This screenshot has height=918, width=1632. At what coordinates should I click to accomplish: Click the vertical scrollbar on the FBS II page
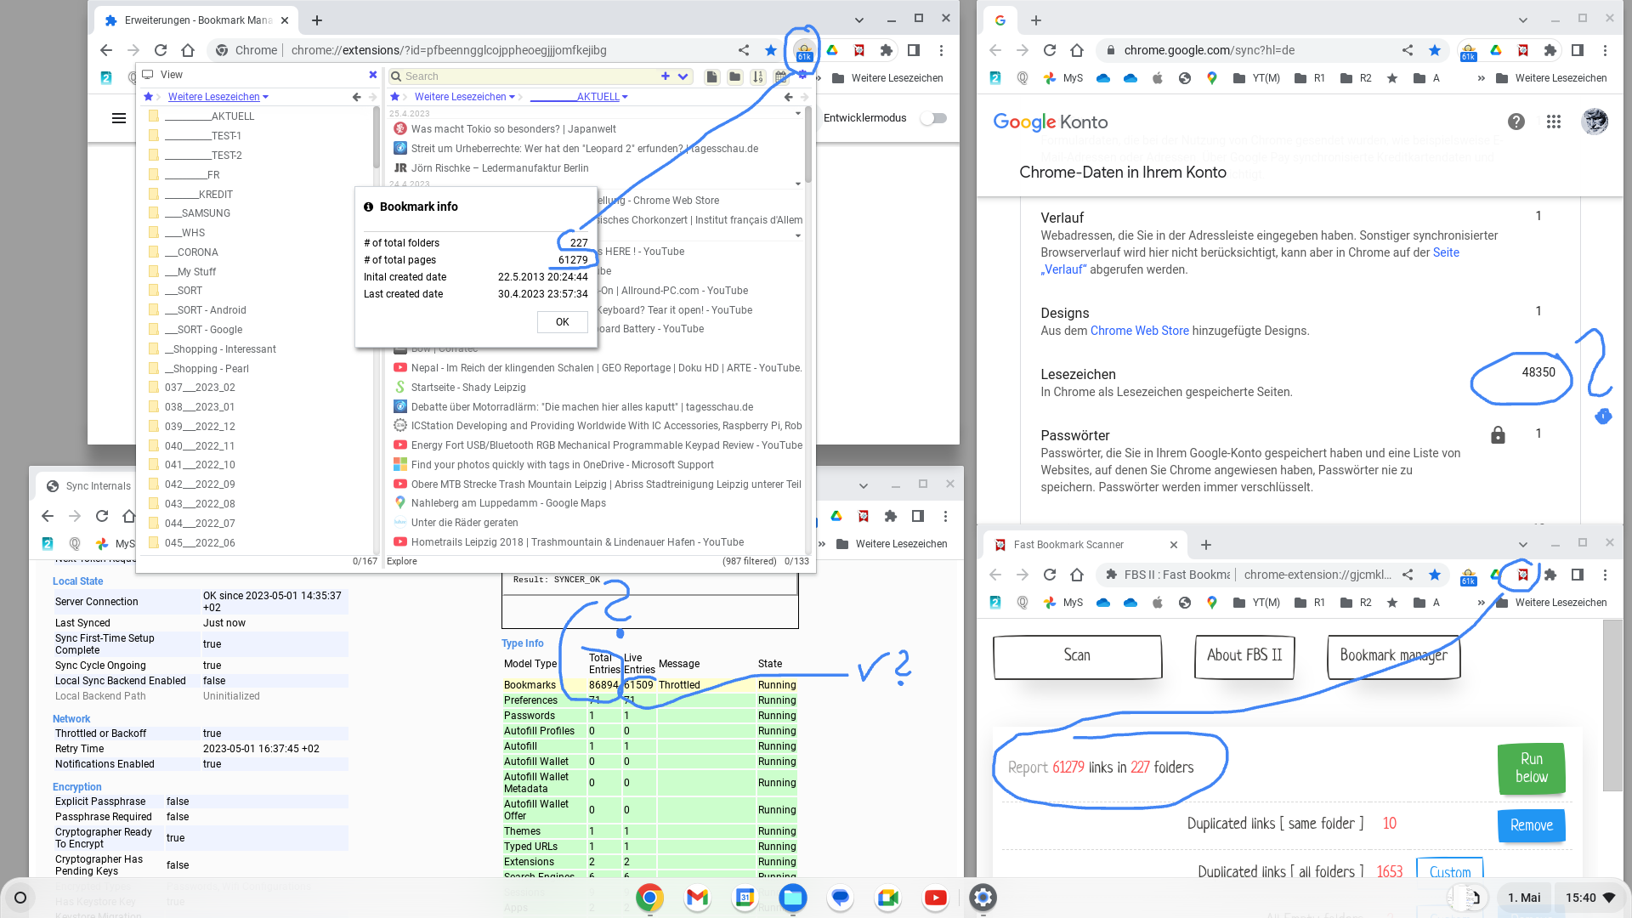(x=1612, y=705)
